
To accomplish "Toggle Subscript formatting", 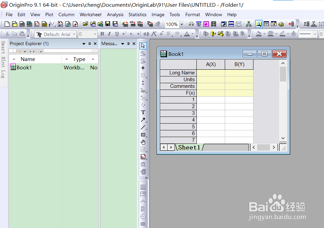I will [132, 34].
